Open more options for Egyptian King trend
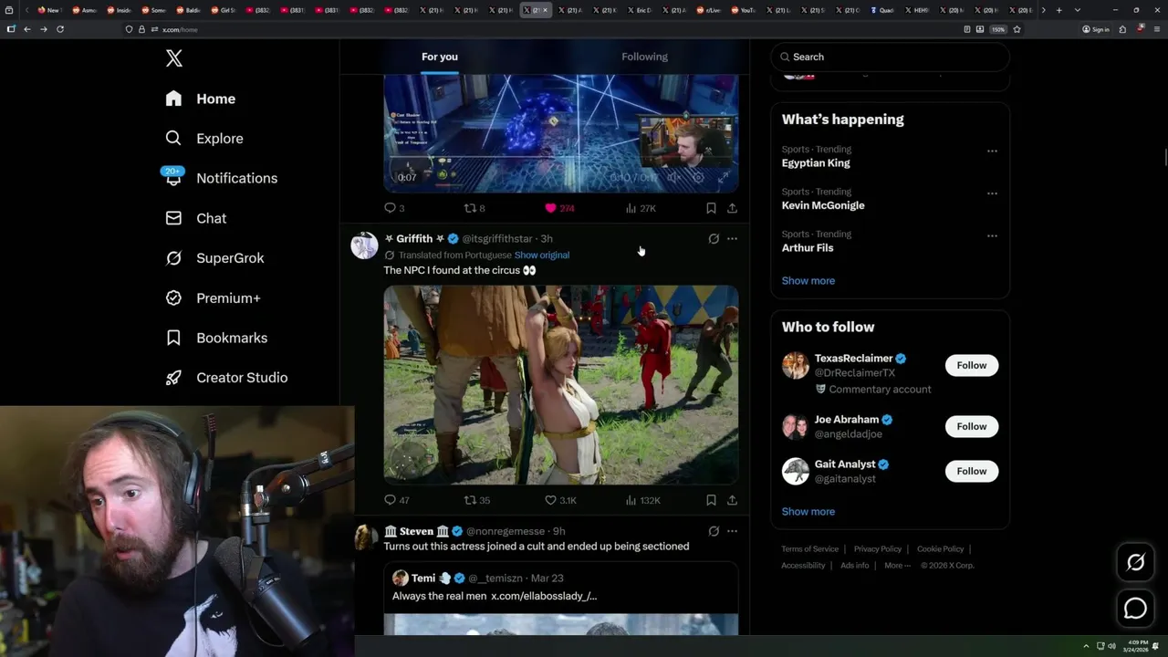 (992, 151)
